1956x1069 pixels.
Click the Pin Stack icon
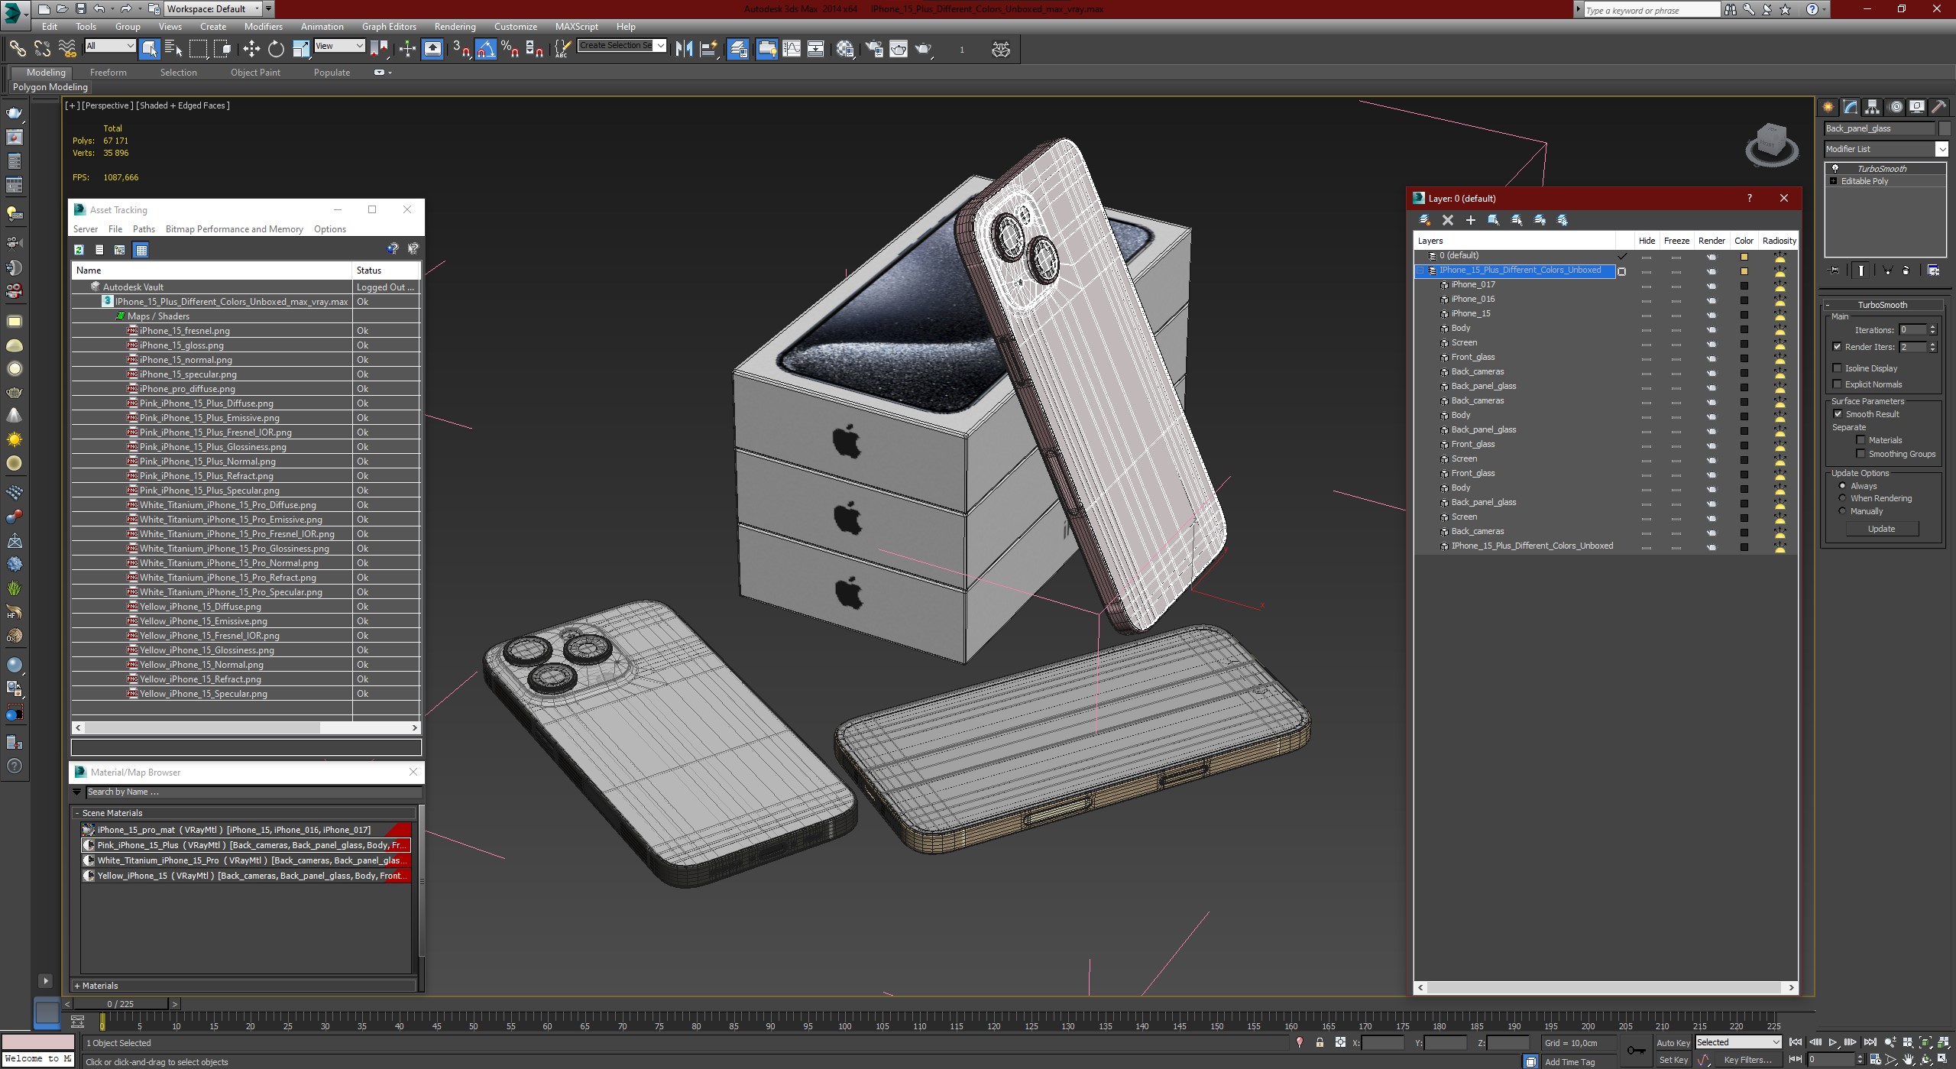(1835, 270)
